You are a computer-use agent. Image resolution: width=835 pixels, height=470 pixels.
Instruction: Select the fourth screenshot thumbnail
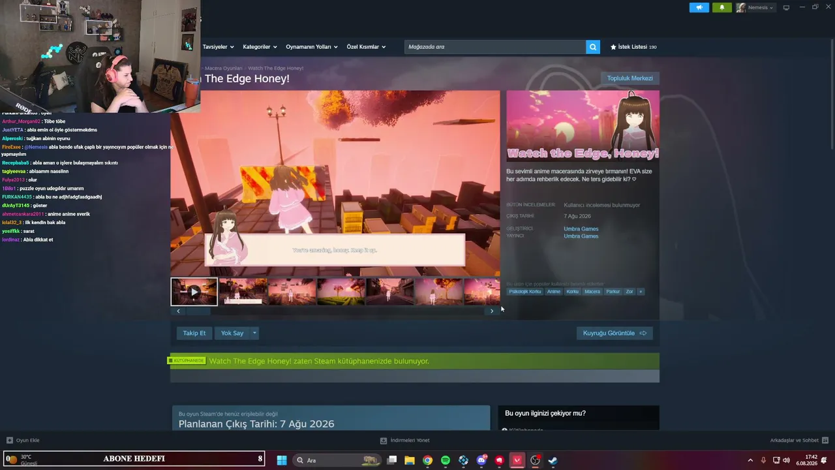341,292
